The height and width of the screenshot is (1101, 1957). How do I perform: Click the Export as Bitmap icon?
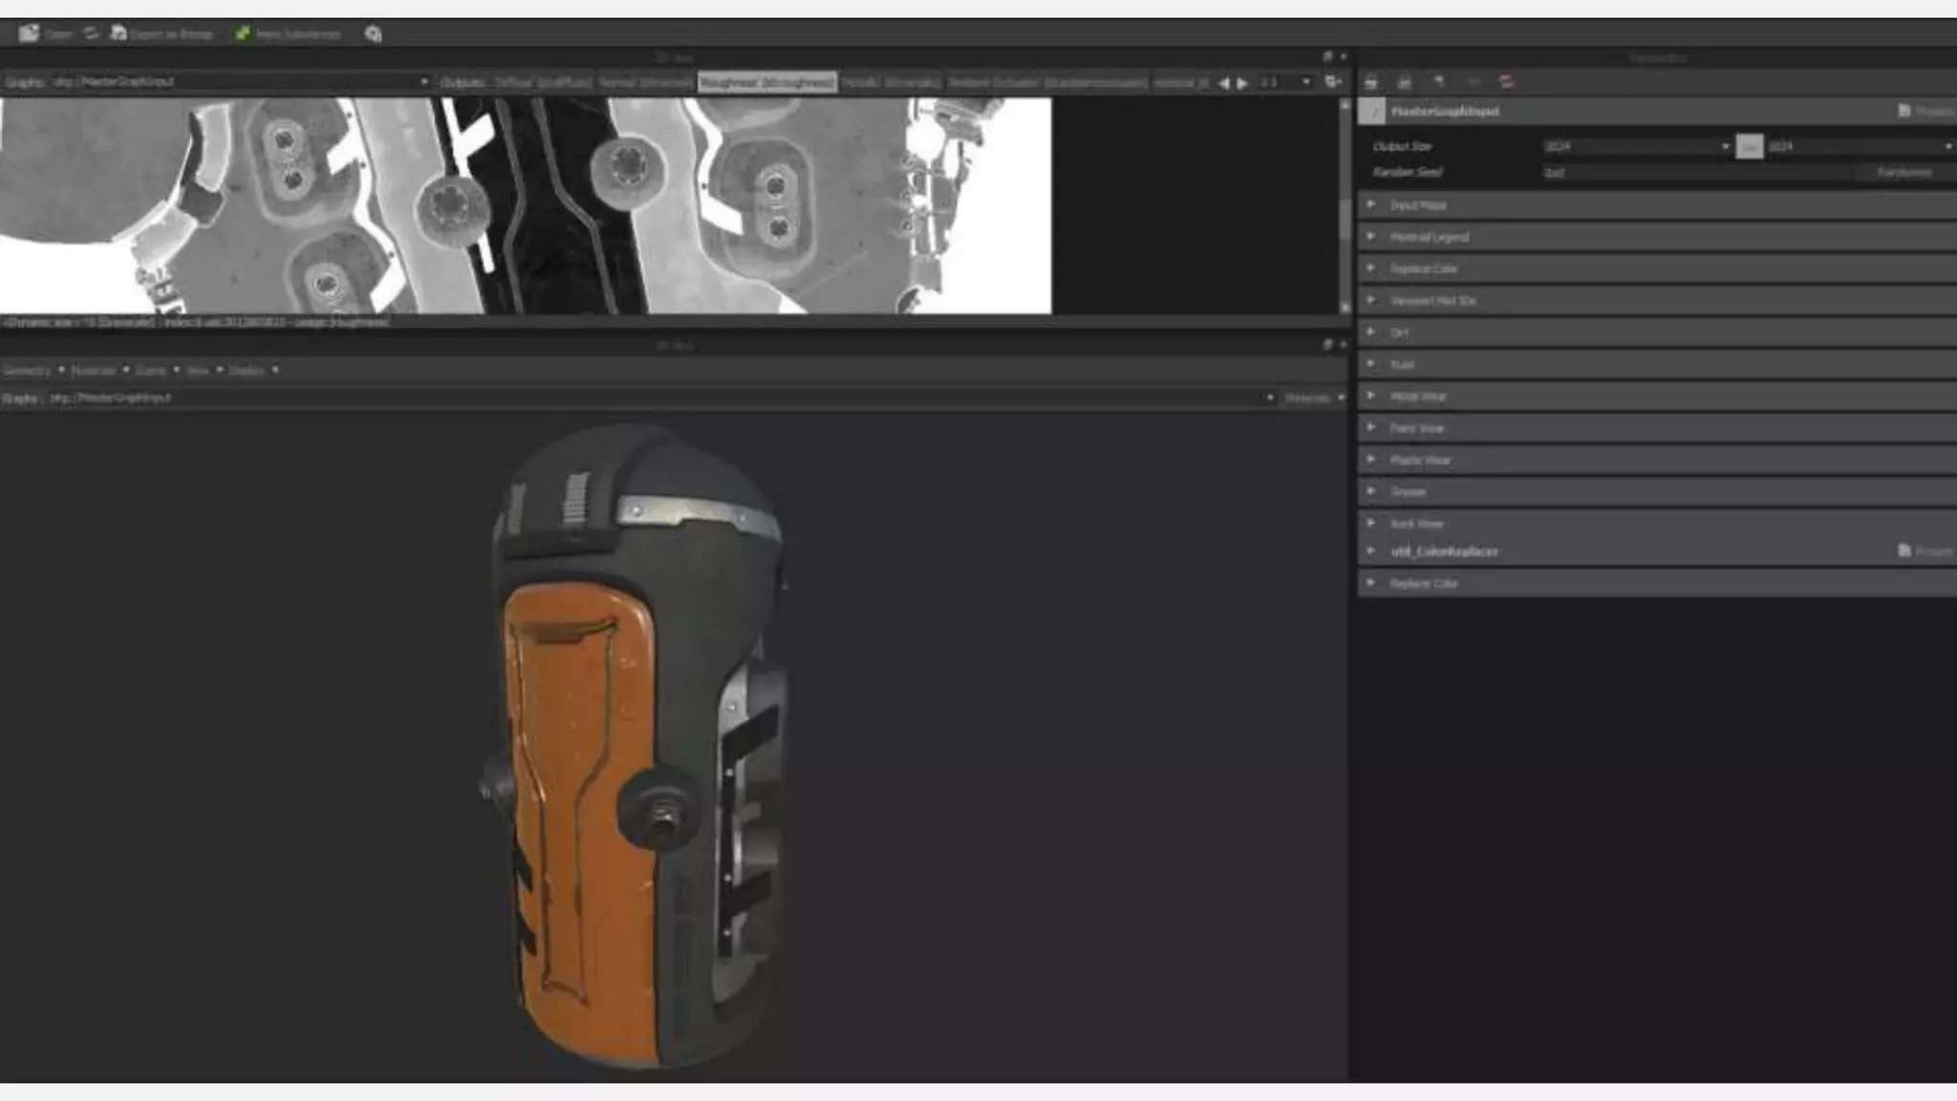tap(118, 33)
